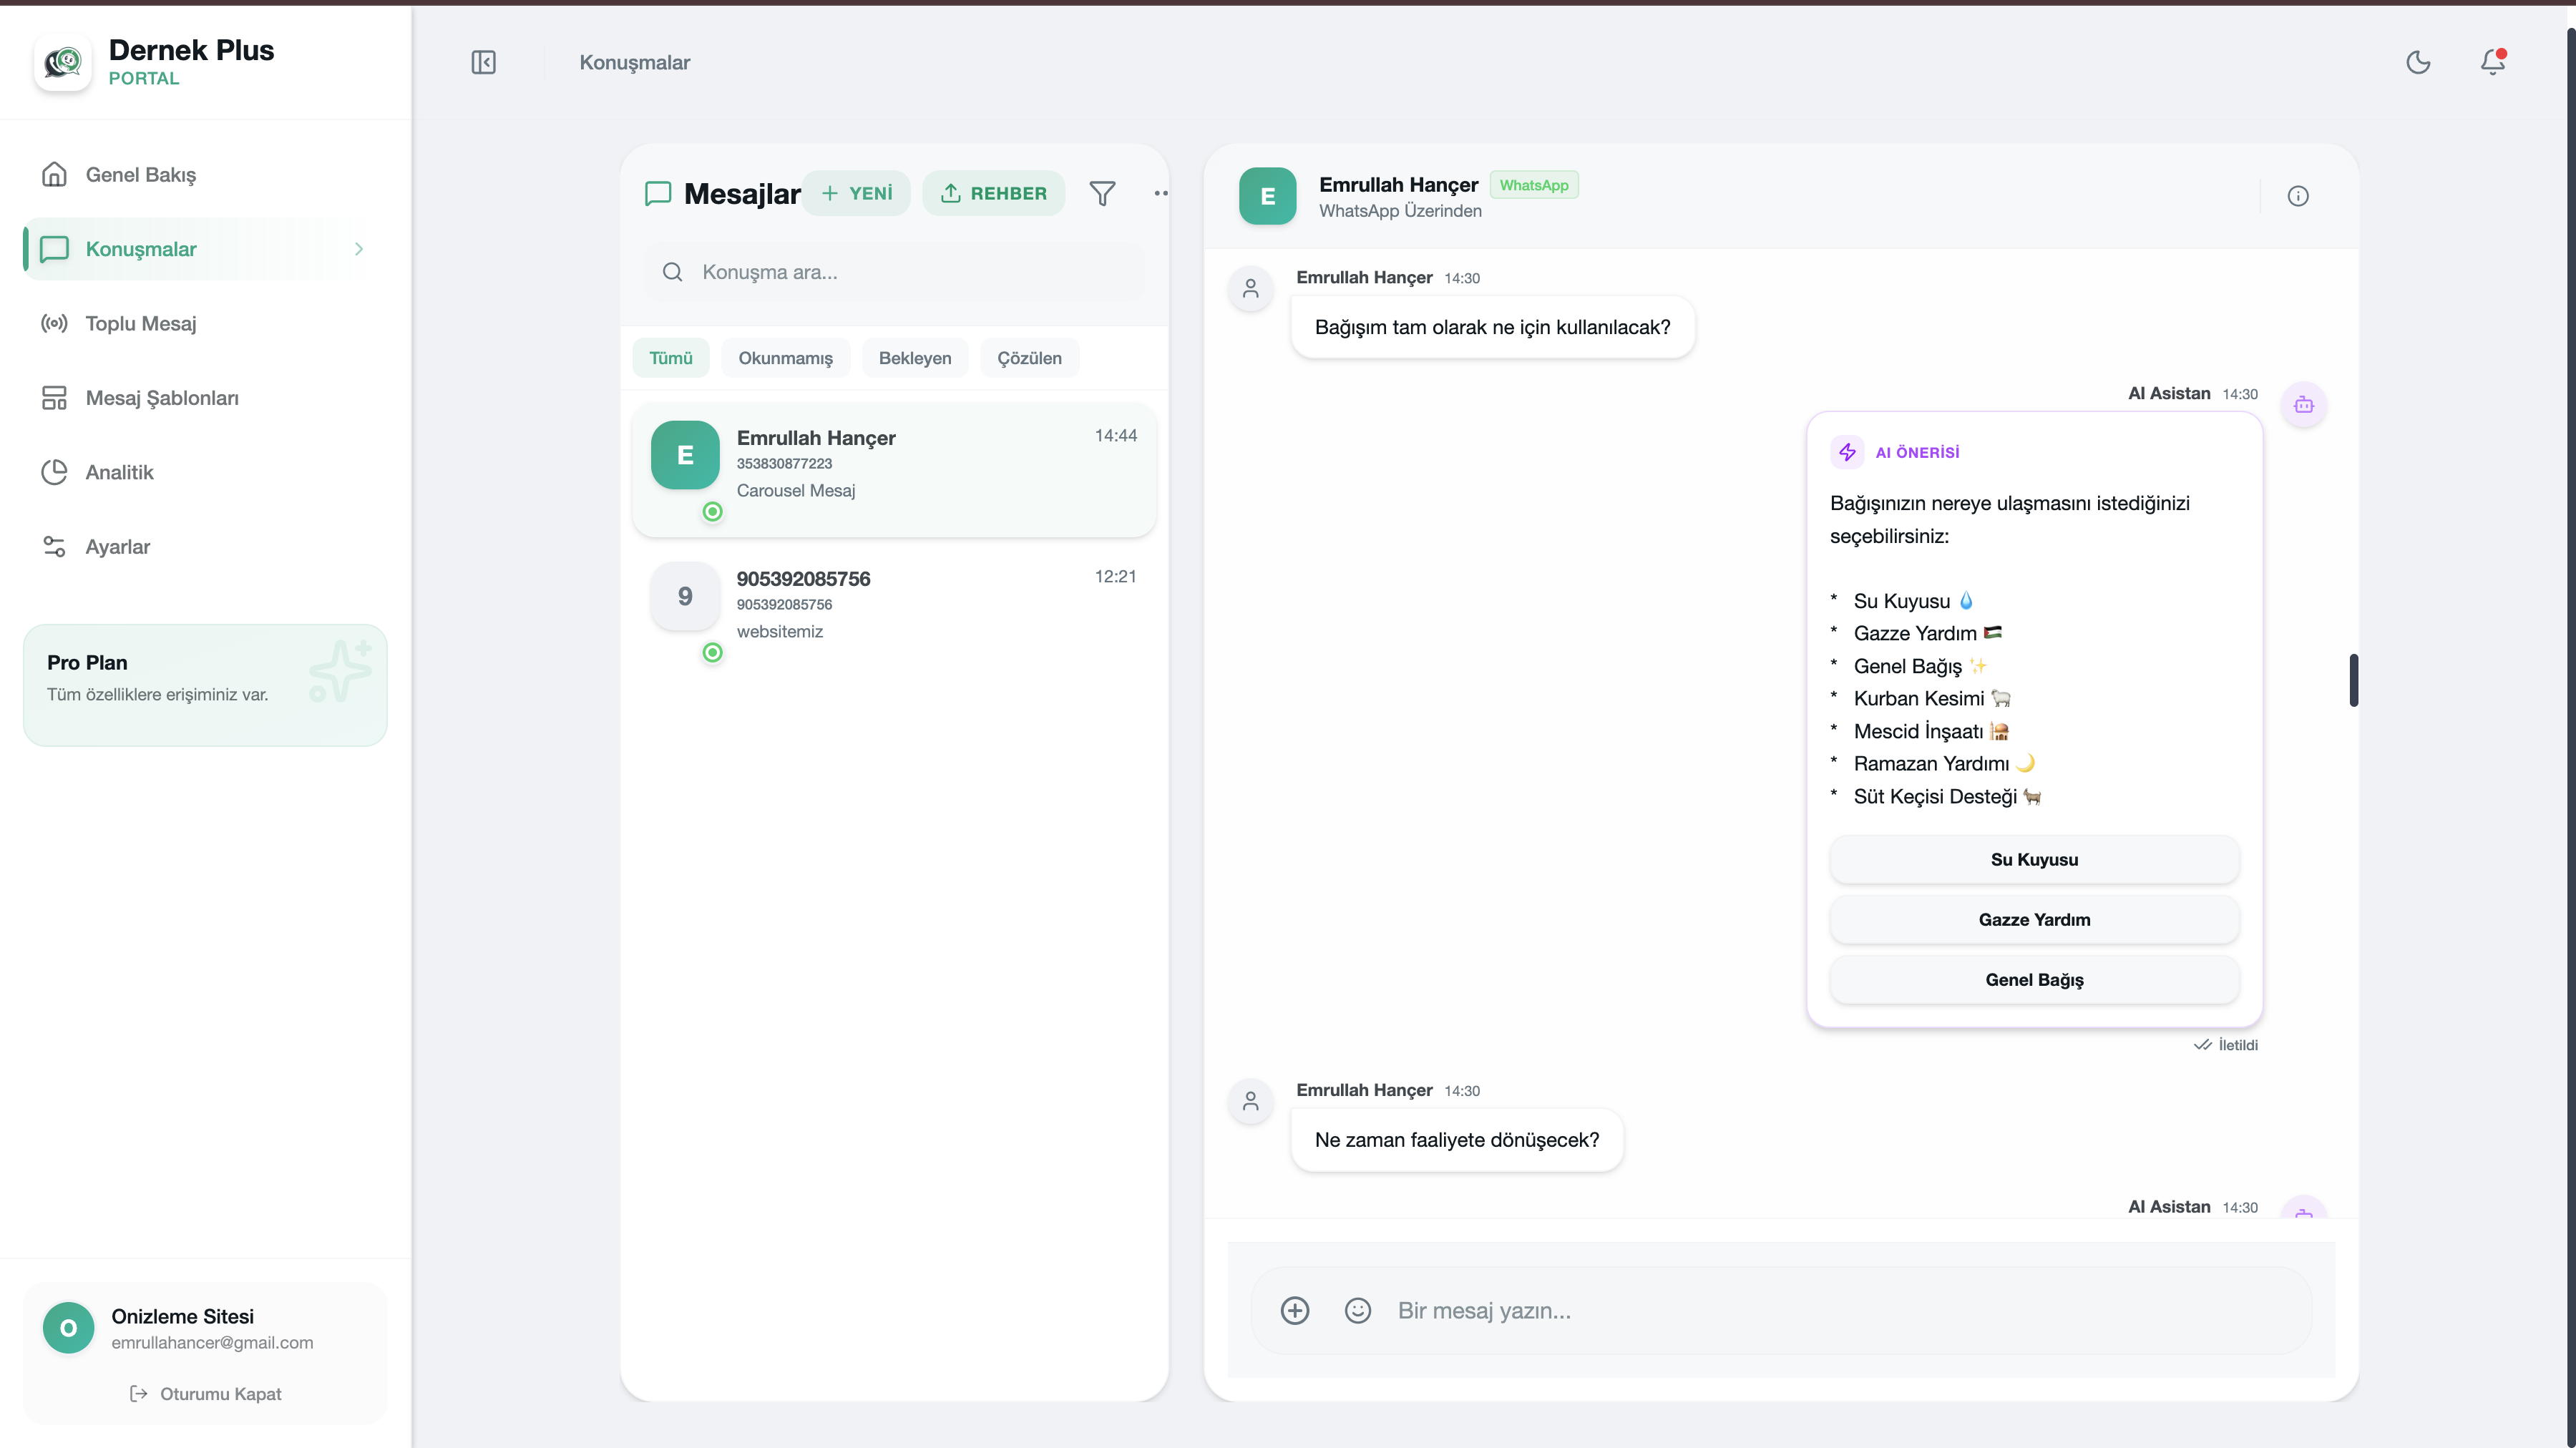Toggle dark mode moon icon
Image resolution: width=2576 pixels, height=1448 pixels.
(x=2418, y=62)
